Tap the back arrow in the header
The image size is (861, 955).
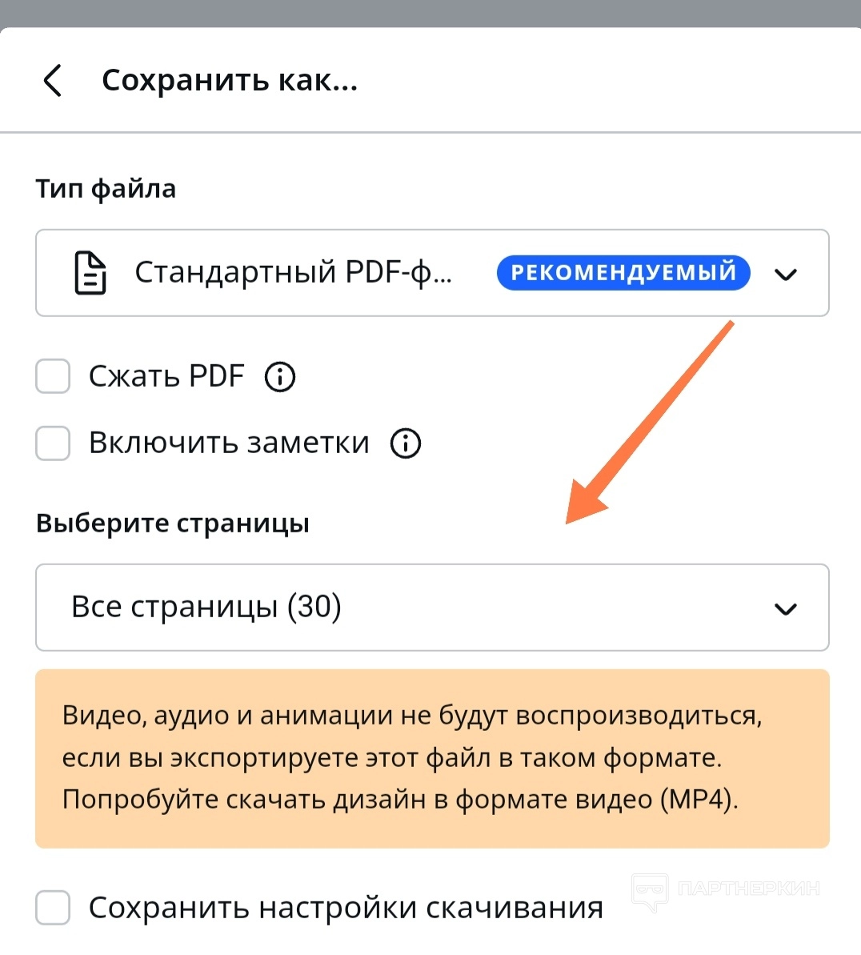53,81
